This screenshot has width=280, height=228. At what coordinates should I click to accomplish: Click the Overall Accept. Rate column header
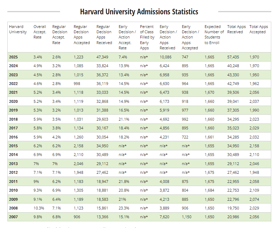(40, 32)
